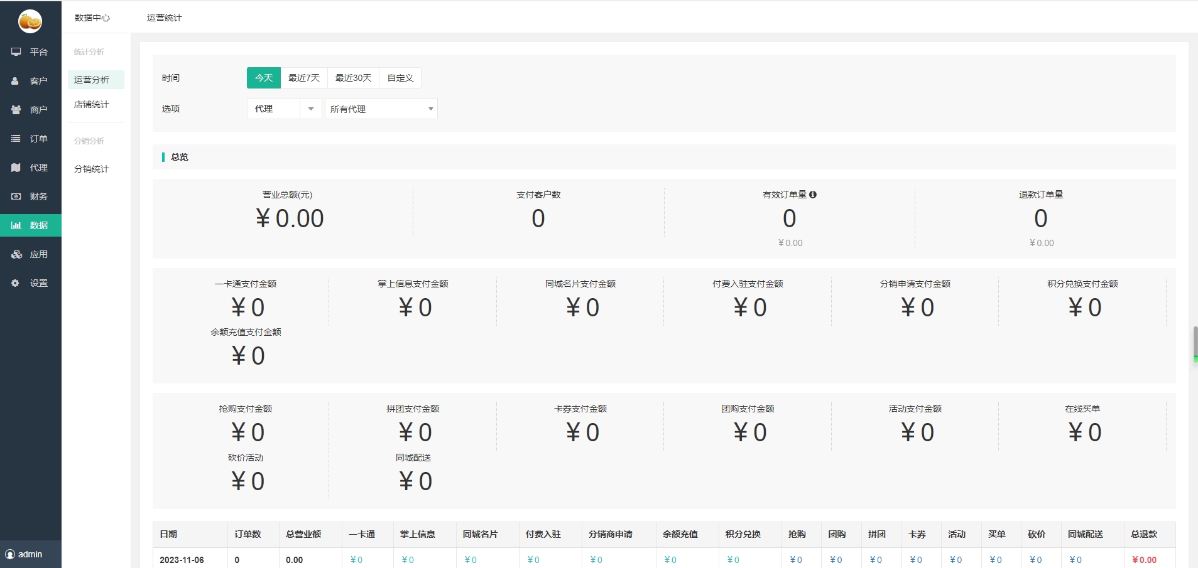Viewport: 1198px width, 568px height.
Task: Click 拼团支付金额 label
Action: (x=413, y=409)
